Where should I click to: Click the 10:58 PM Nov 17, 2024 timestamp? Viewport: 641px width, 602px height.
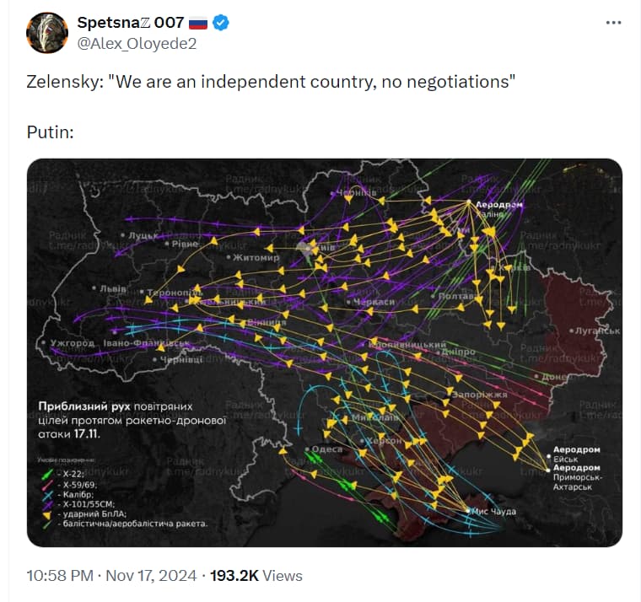[x=111, y=576]
